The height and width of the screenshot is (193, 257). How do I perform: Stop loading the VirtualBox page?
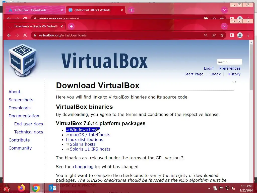(x=25, y=35)
